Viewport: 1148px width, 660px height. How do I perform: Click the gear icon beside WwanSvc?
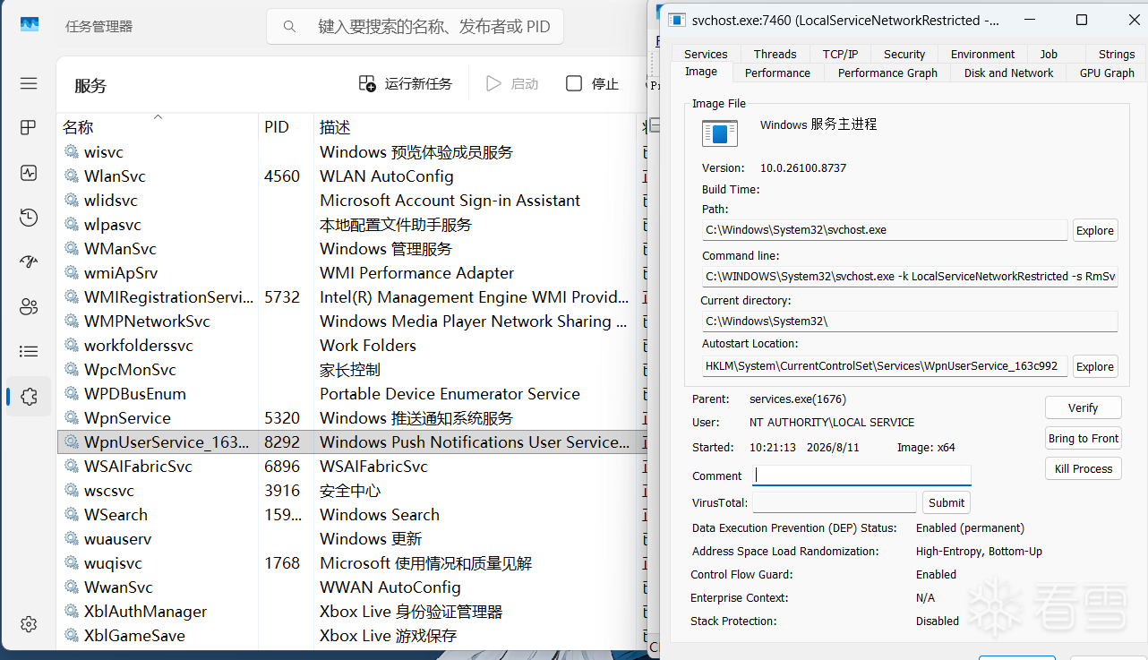point(72,587)
